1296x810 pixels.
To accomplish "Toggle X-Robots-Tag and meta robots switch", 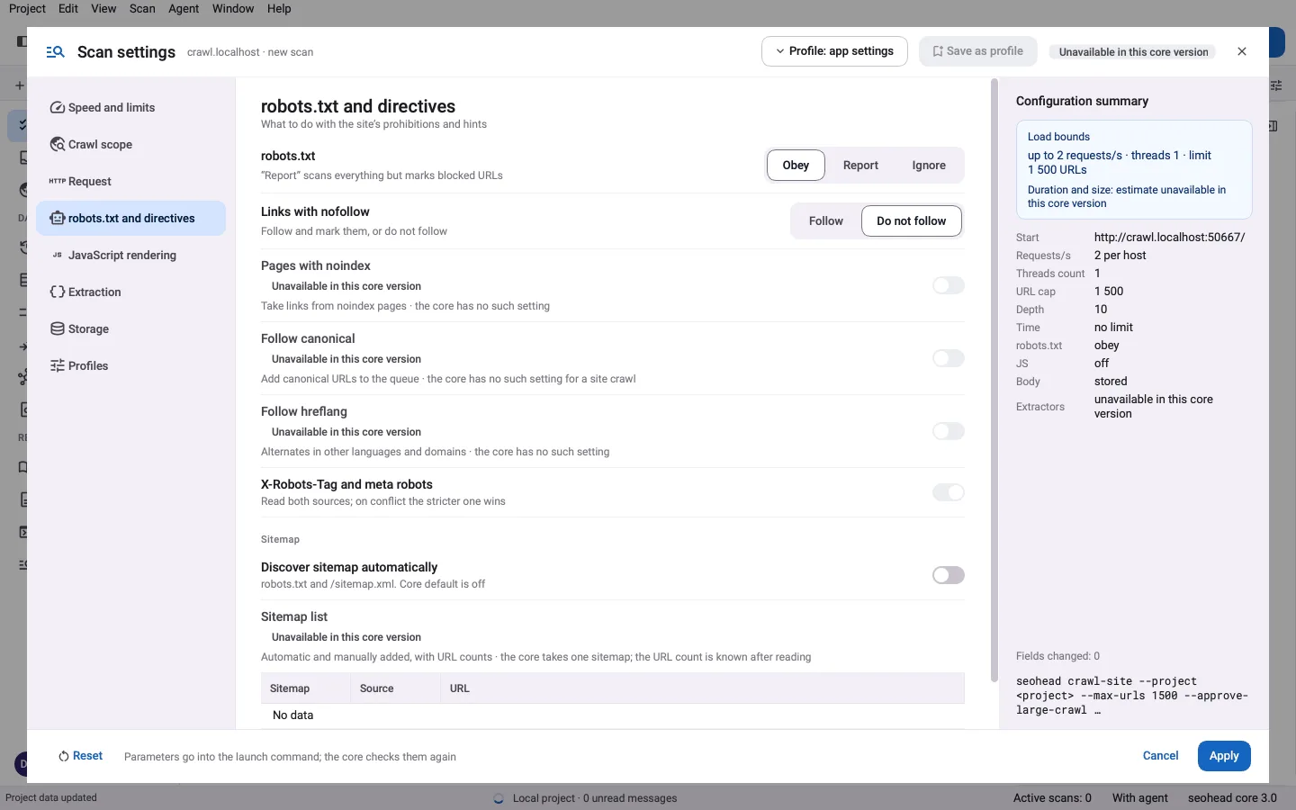I will coord(949,492).
